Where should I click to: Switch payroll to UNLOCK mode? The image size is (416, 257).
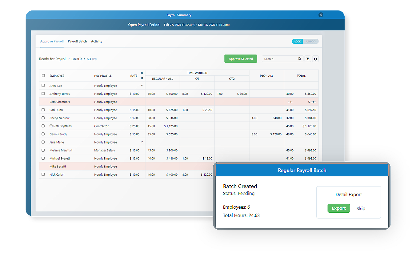(311, 41)
